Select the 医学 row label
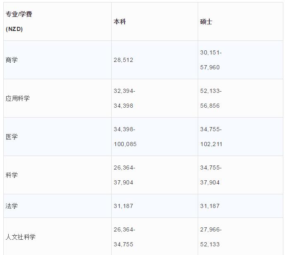 [x=12, y=137]
